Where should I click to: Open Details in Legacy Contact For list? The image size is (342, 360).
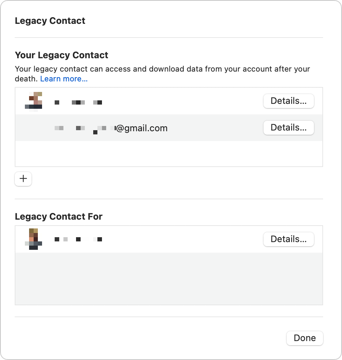tap(289, 239)
